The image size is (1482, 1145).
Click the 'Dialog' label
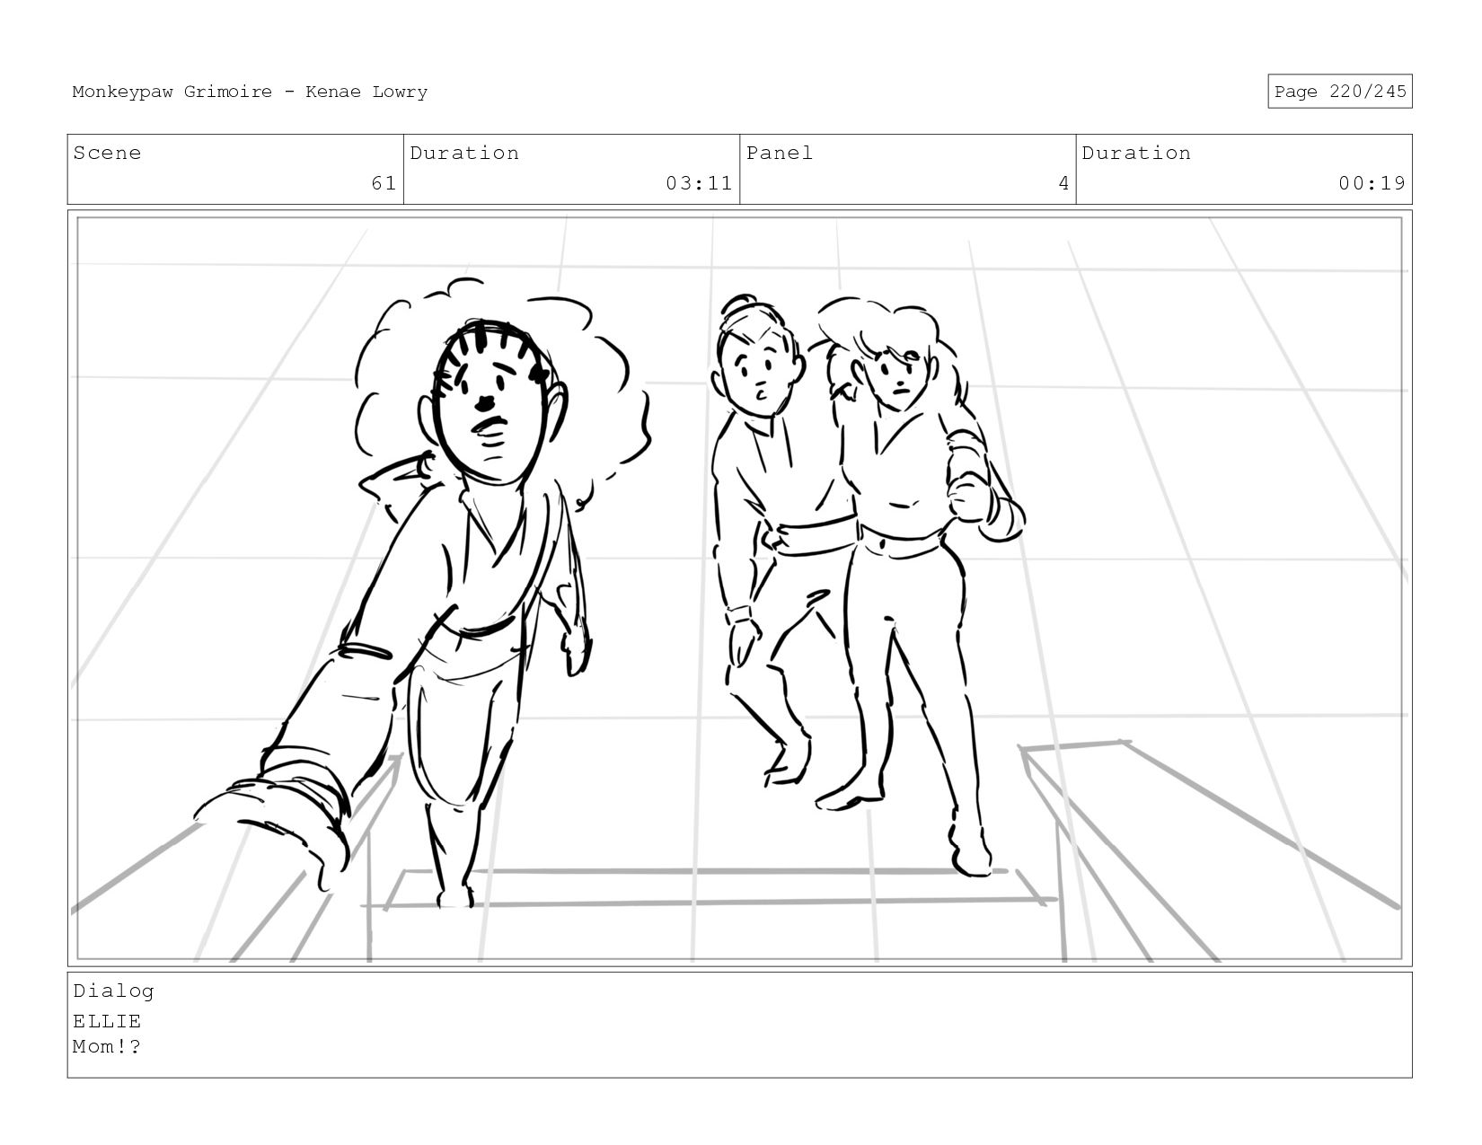(x=113, y=991)
